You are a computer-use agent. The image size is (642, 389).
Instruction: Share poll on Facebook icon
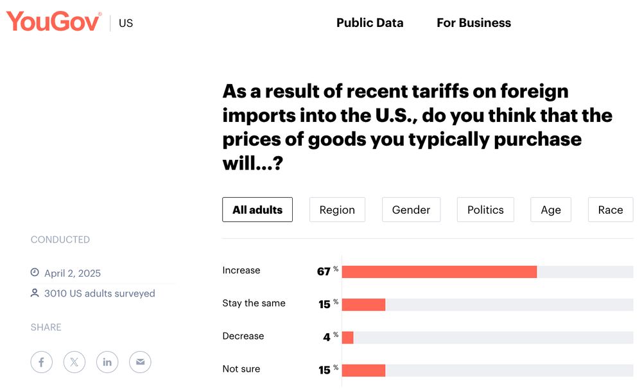tap(41, 362)
